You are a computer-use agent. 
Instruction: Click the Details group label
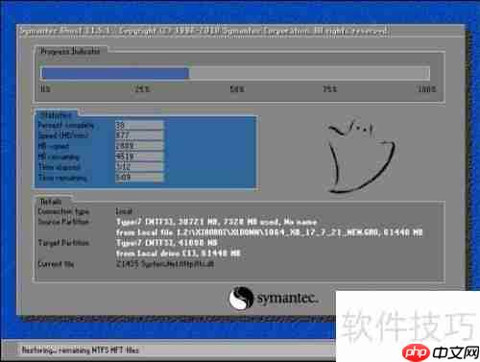(51, 202)
